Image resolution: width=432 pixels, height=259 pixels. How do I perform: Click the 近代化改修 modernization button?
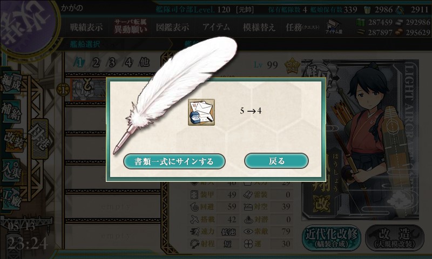coord(332,237)
